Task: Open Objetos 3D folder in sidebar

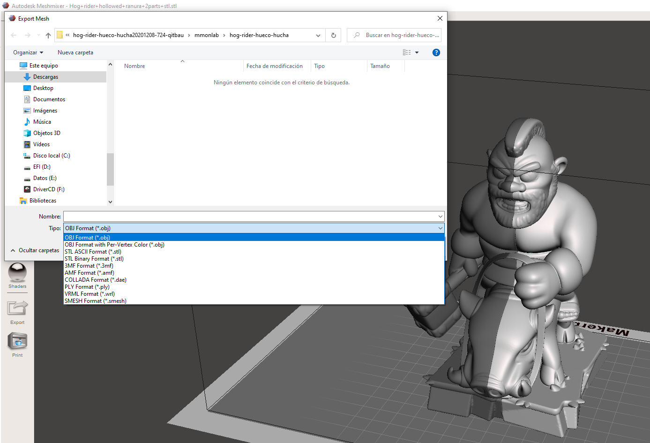Action: pos(47,133)
